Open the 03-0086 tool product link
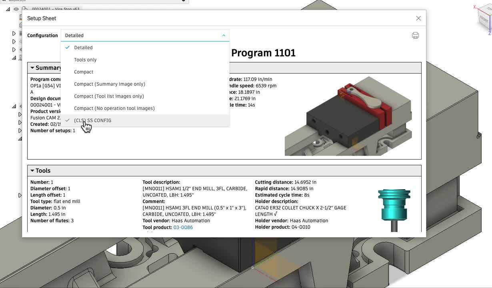Image resolution: width=492 pixels, height=288 pixels. click(x=183, y=227)
